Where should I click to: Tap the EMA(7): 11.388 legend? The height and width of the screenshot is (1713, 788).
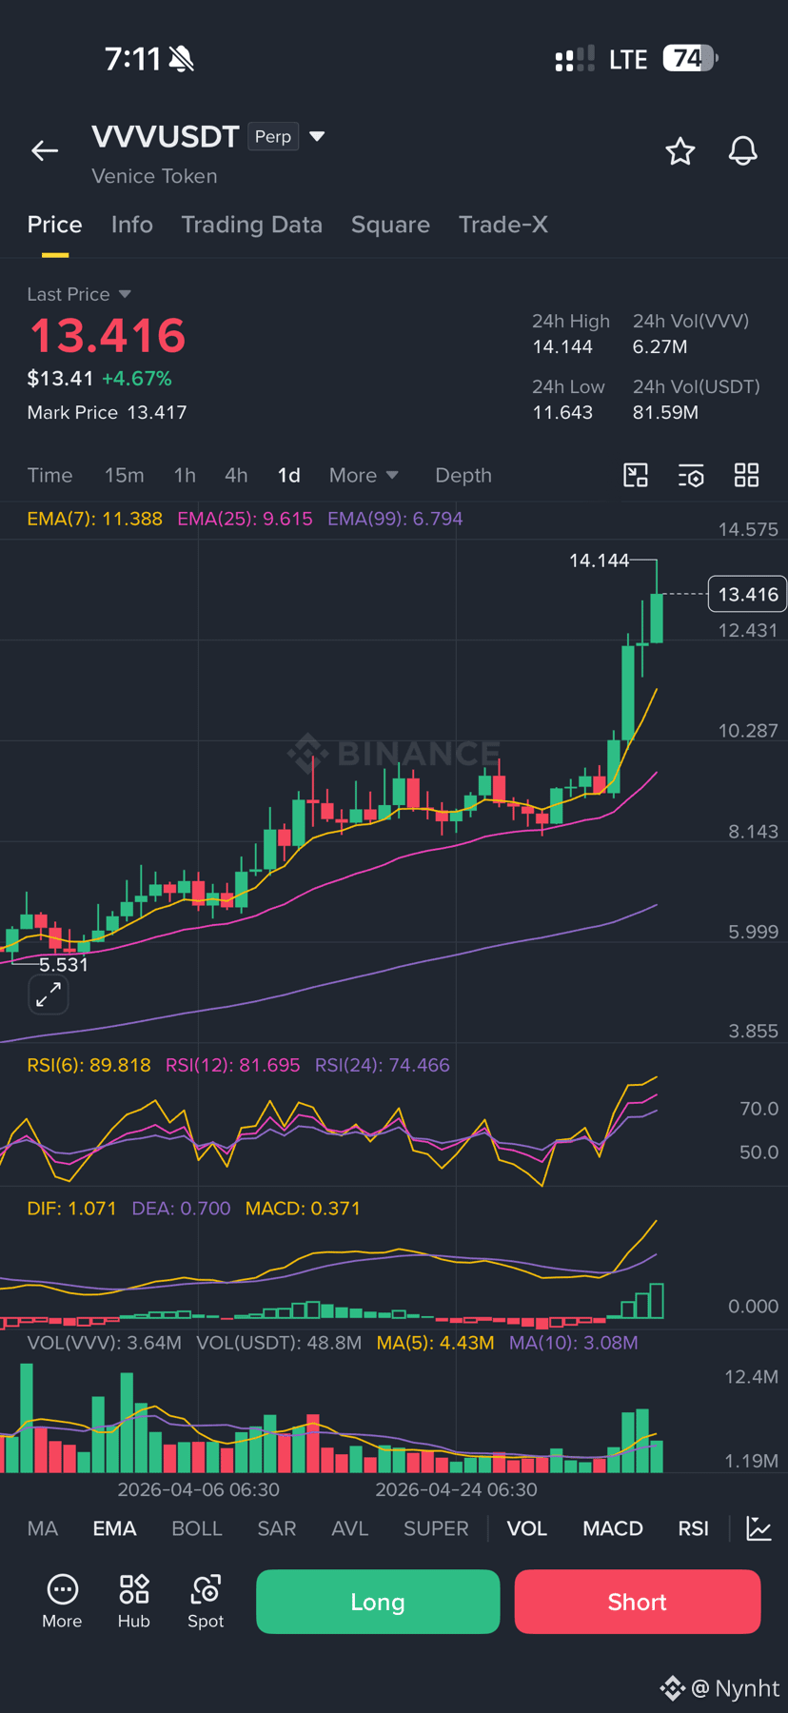coord(94,519)
